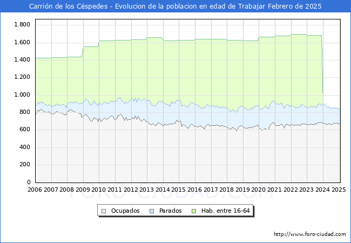Click the Ocupados grey legend swatch
The height and width of the screenshot is (243, 351).
tap(104, 211)
